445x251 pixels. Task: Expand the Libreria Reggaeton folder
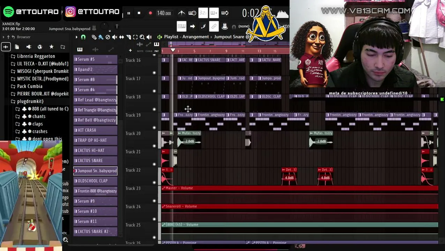[36, 56]
